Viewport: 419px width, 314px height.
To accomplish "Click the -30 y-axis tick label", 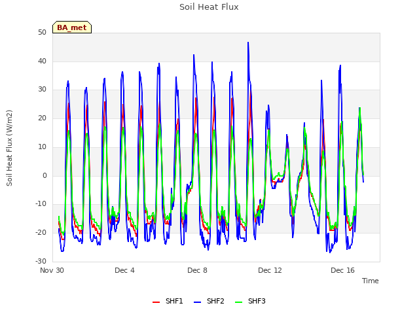I will tap(41, 261).
